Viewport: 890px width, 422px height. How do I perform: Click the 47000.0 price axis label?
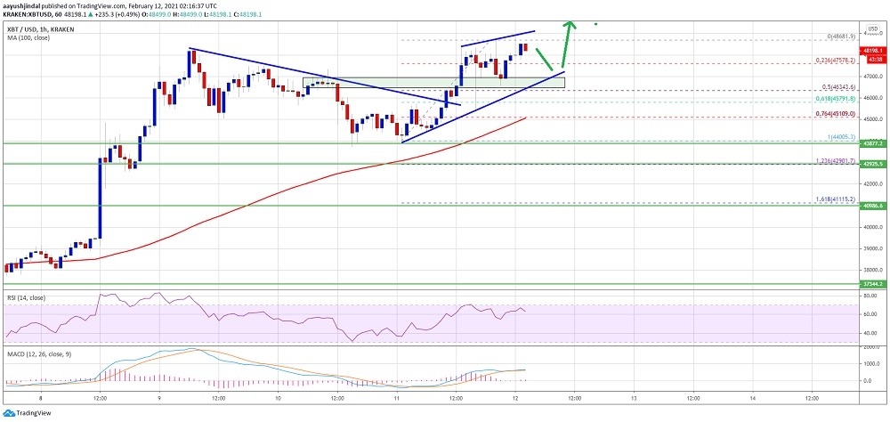[x=873, y=77]
